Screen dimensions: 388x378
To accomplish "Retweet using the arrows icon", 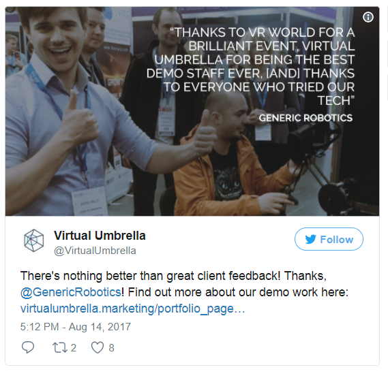I will 59,347.
